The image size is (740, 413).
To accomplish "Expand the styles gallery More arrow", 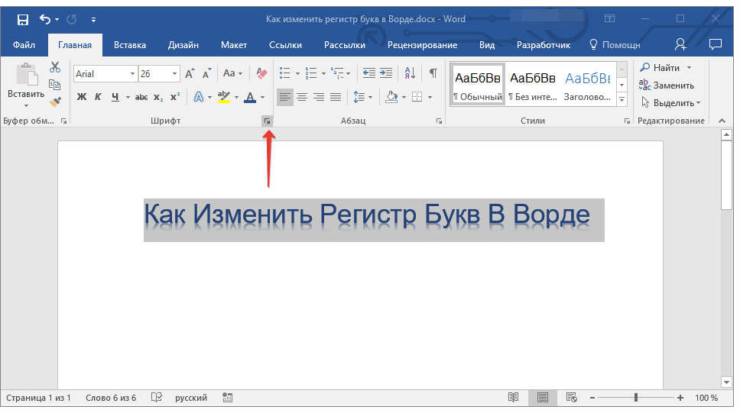I will pyautogui.click(x=622, y=100).
